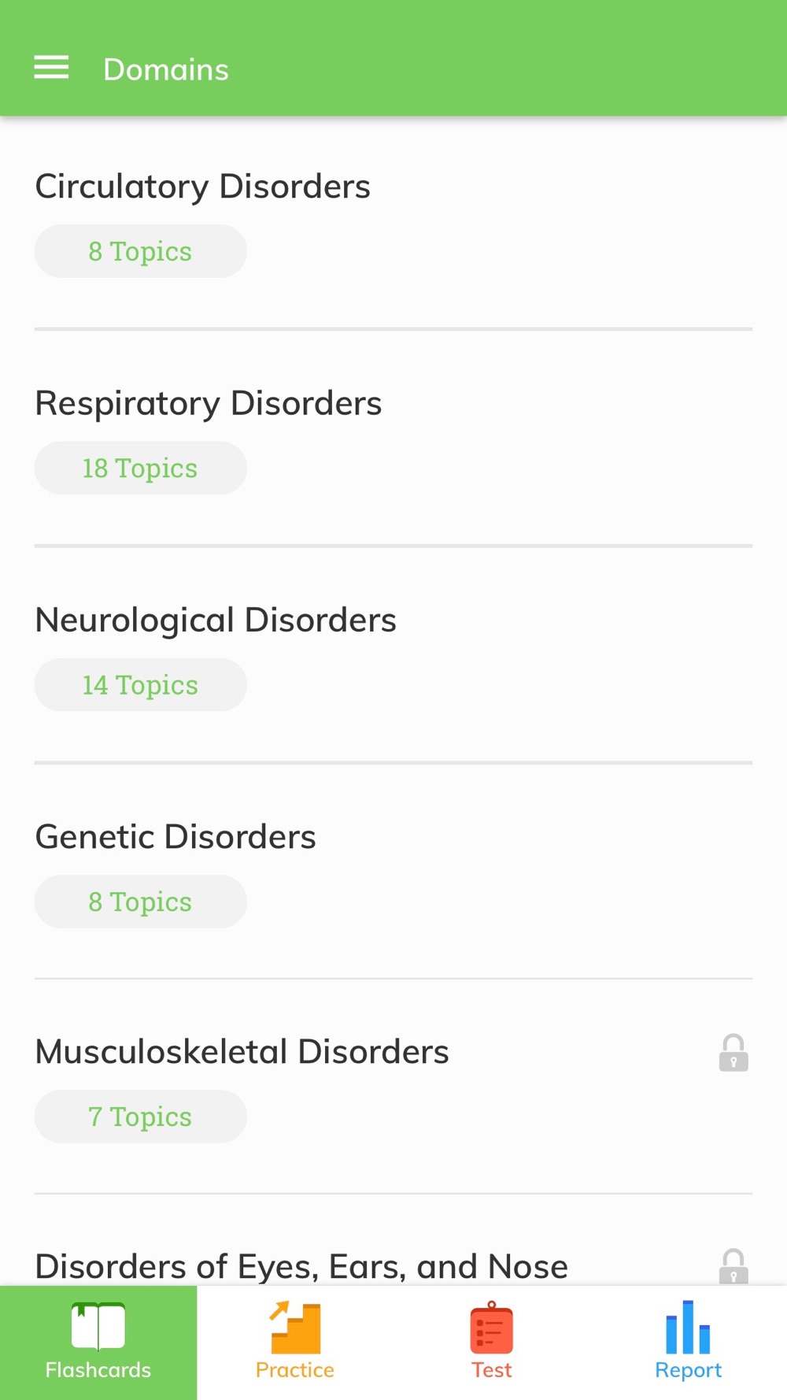
Task: Select the Respiratory Disorders domain title
Action: [209, 403]
